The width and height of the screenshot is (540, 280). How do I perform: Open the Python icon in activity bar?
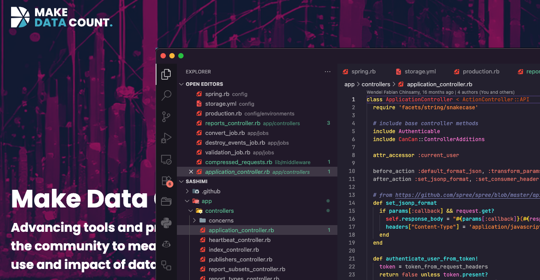point(166,222)
